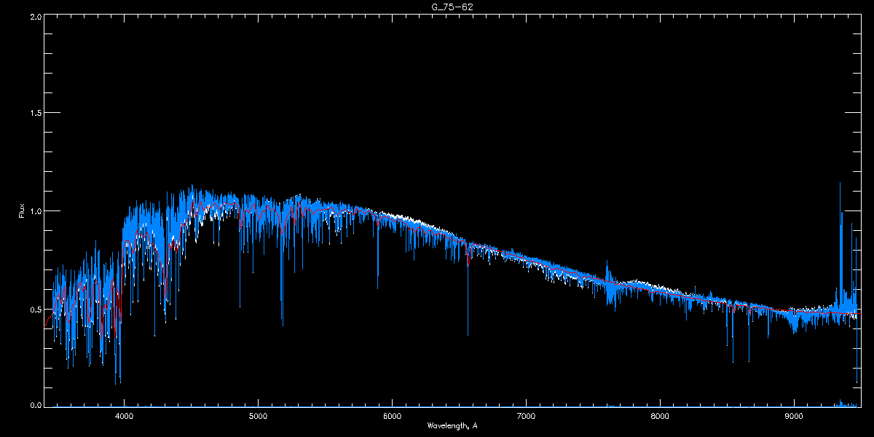Viewport: 874px width, 437px height.
Task: Select the 9000 wavelength tick label
Action: coord(793,417)
